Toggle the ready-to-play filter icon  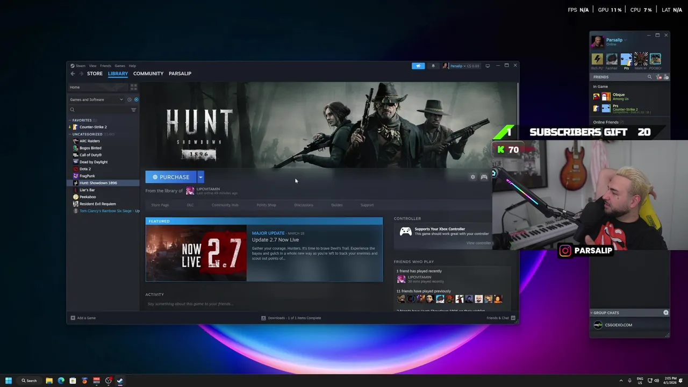[136, 99]
